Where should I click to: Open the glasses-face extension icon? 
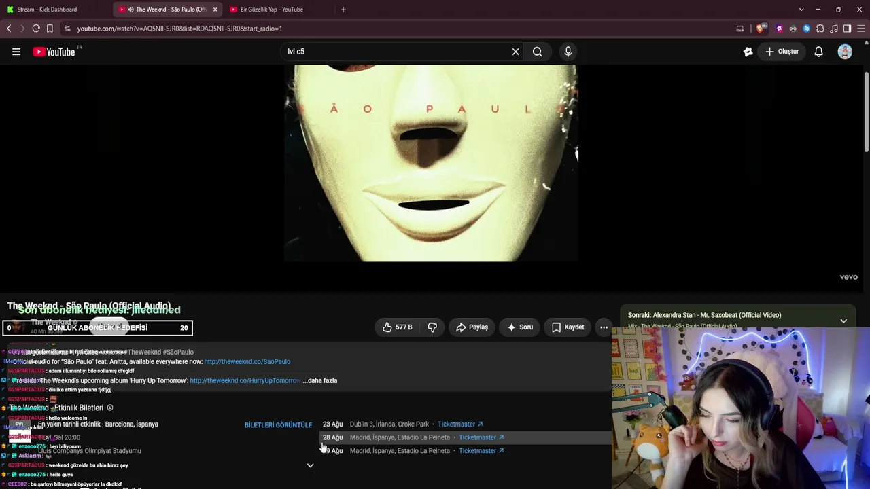coord(793,29)
